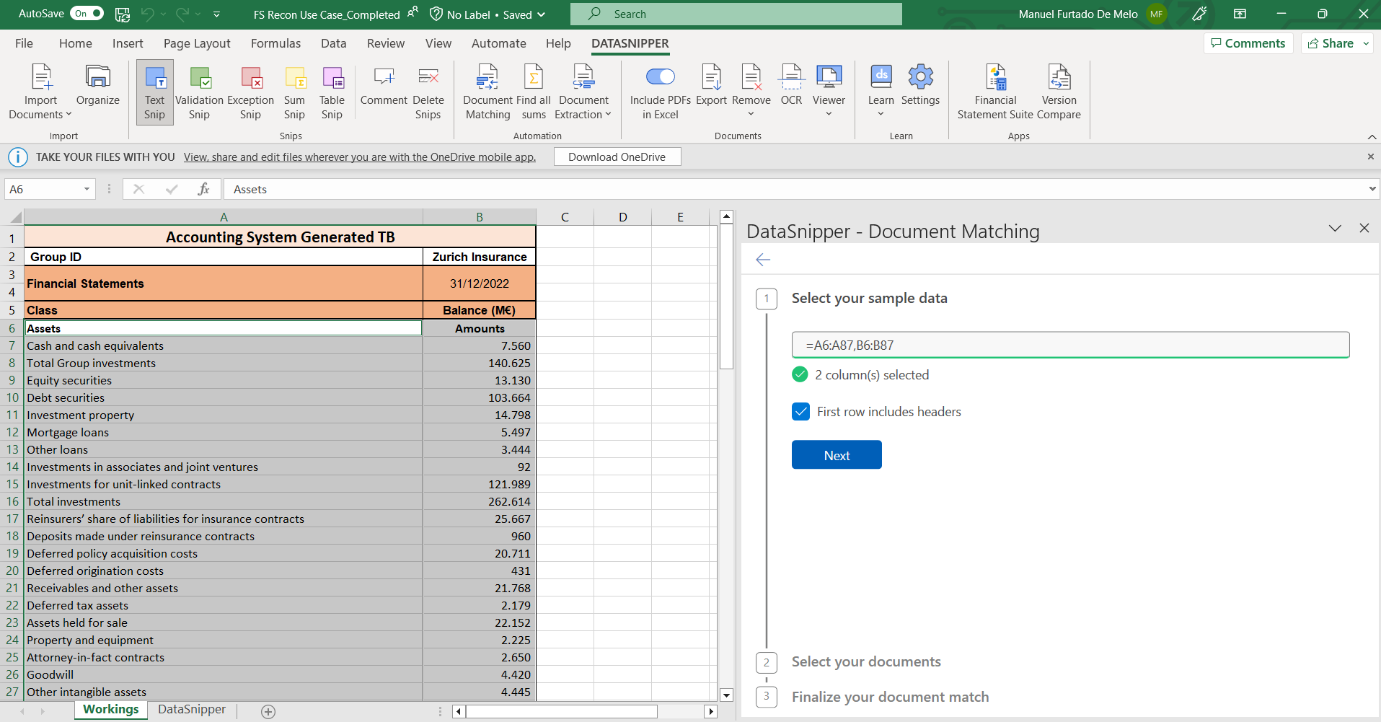This screenshot has width=1381, height=722.
Task: Go back with the panel arrow
Action: (x=763, y=260)
